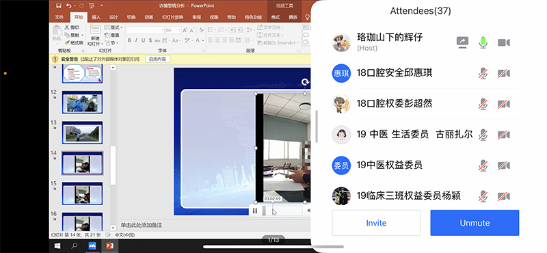Click the Undo arrow icon
Viewport: 547px width, 253px height.
tap(68, 5)
